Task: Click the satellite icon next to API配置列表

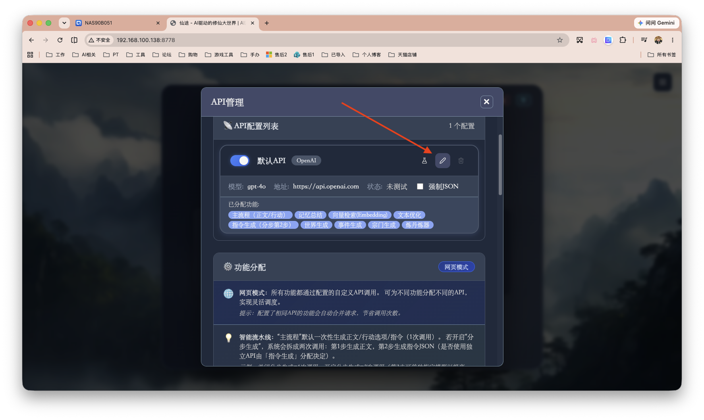Action: [x=228, y=126]
